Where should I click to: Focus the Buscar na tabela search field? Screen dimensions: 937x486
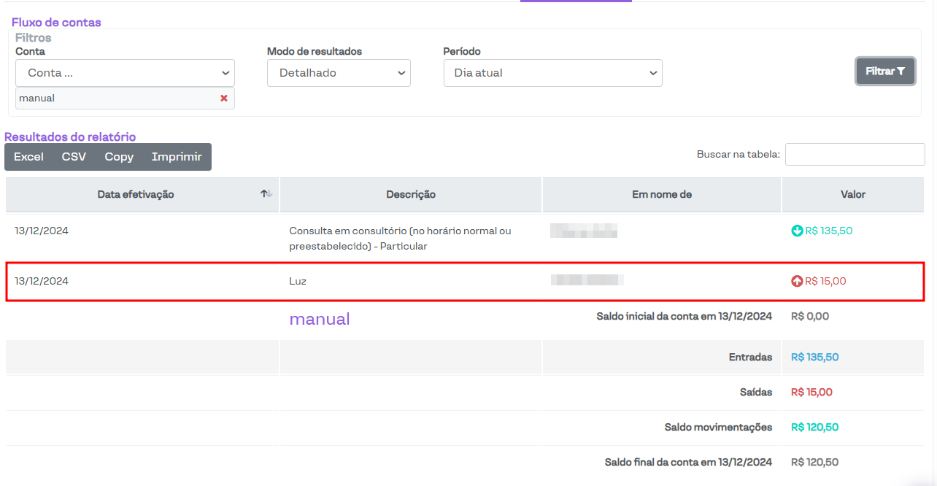[855, 155]
